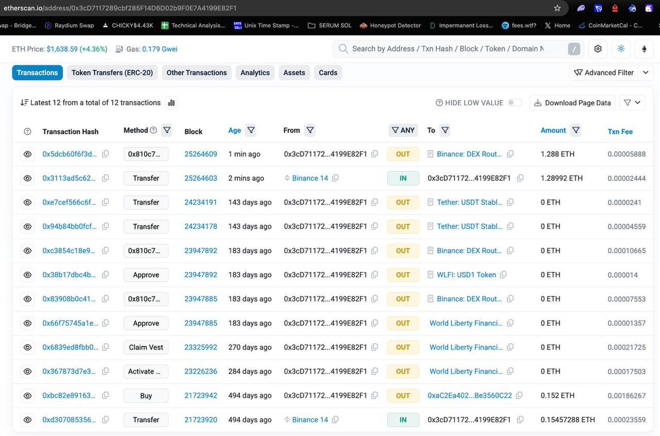Preview transaction 0x6839ed8fbb0 with eye icon
Image resolution: width=660 pixels, height=436 pixels.
pyautogui.click(x=28, y=347)
